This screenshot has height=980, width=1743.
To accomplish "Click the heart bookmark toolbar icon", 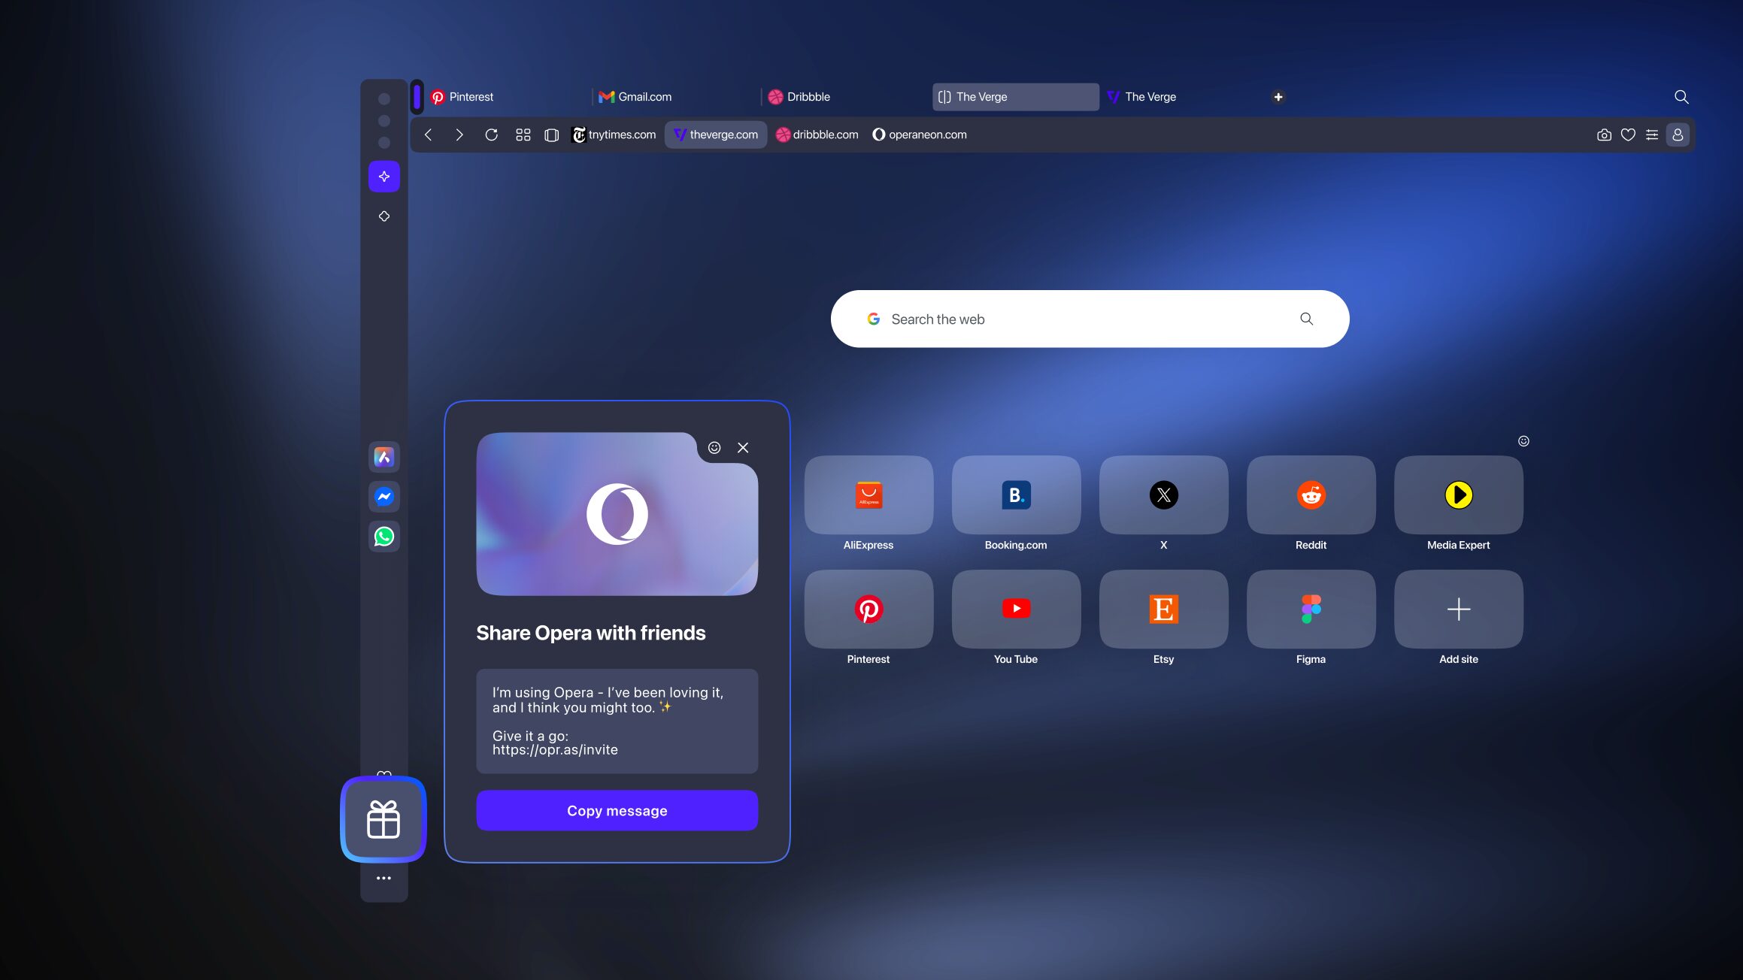I will pos(1628,135).
